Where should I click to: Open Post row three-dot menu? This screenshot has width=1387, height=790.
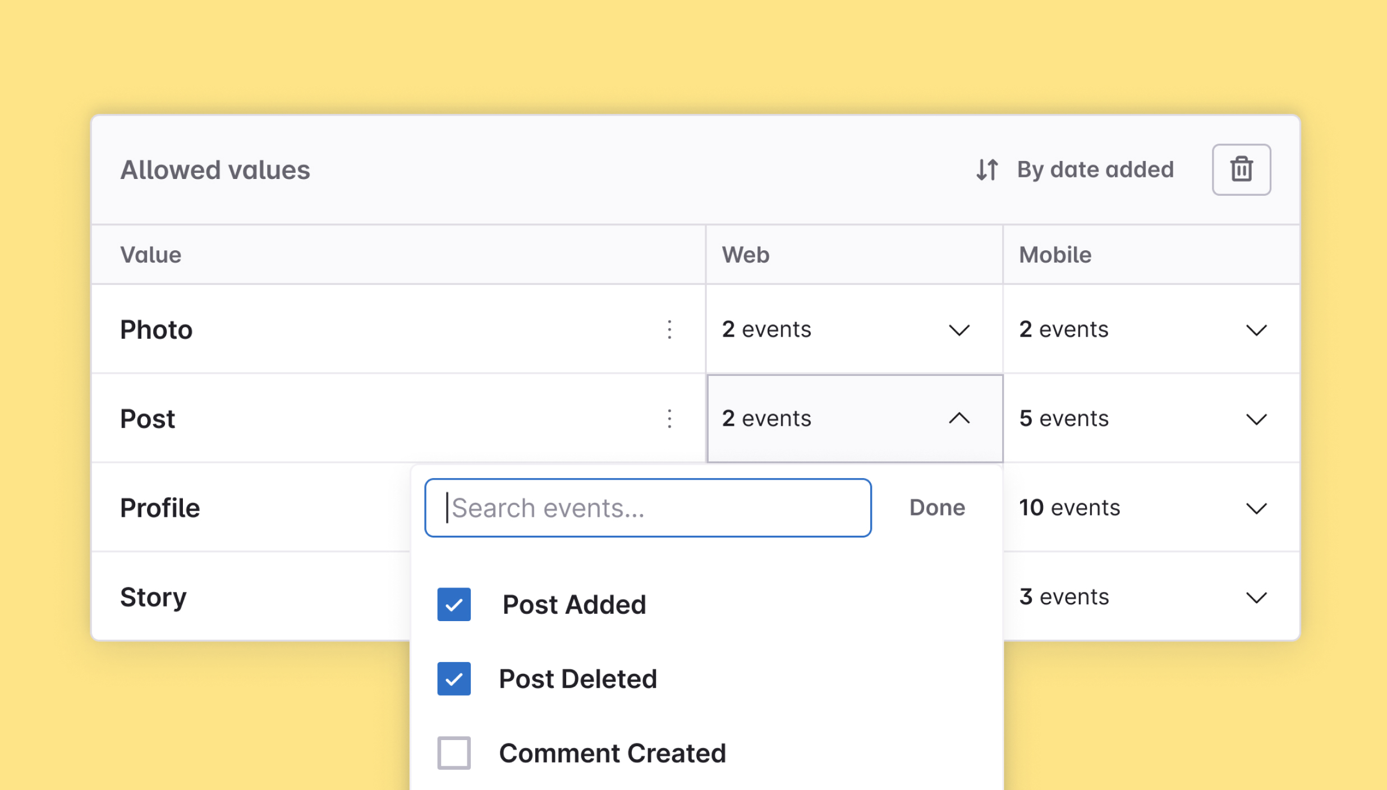coord(669,419)
